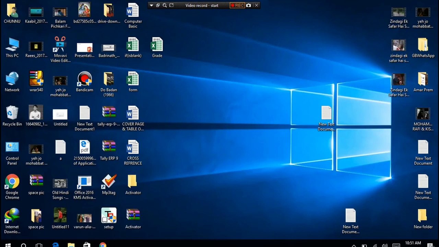Select the Mp3tag desktop shortcut

pyautogui.click(x=109, y=185)
